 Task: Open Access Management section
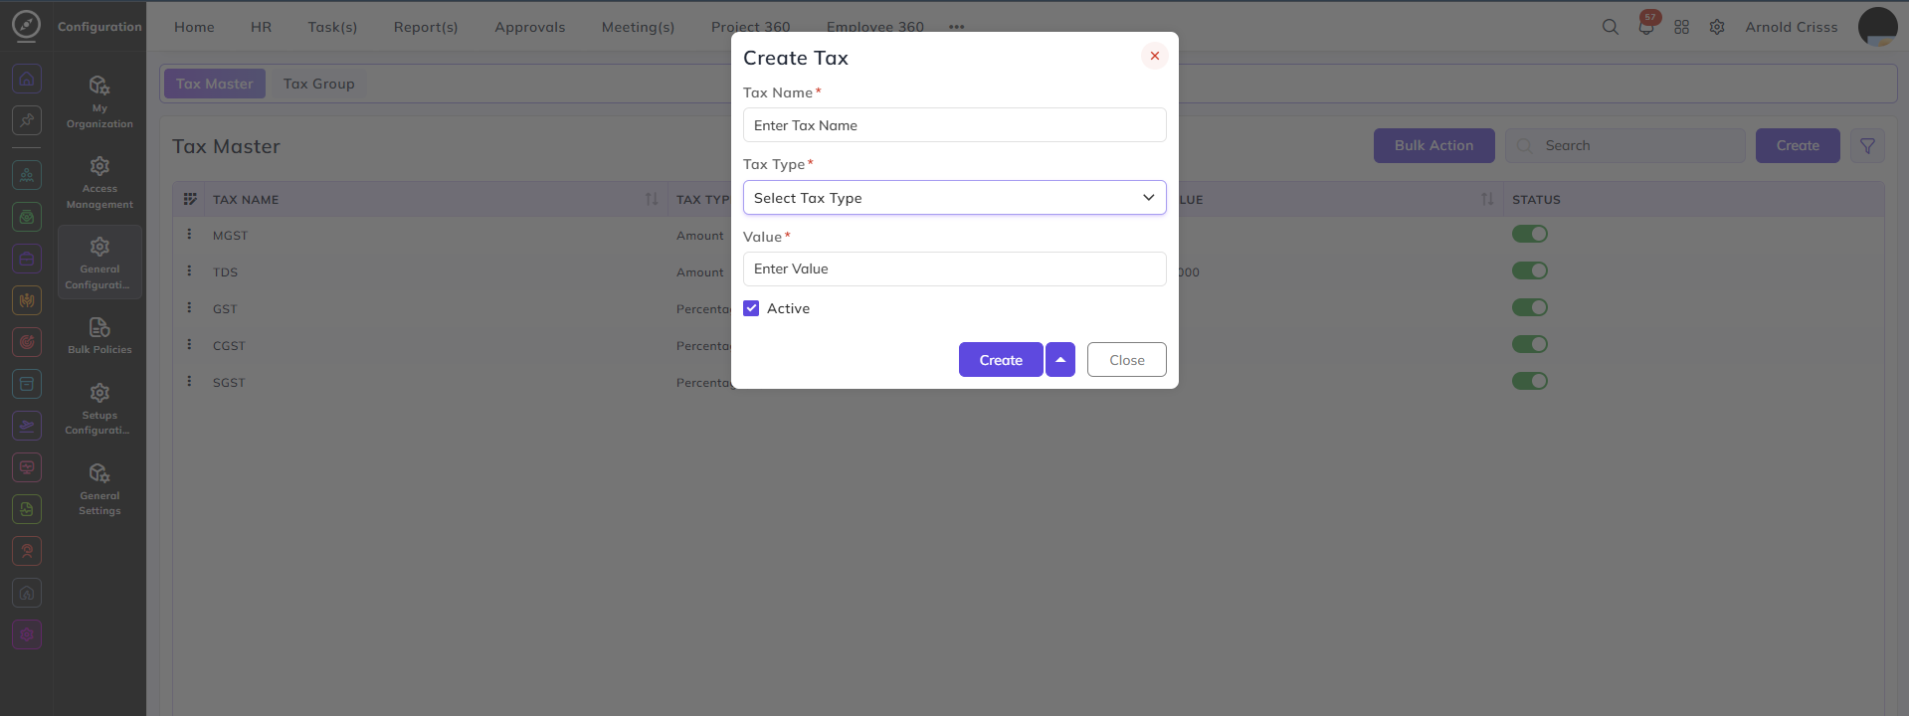pyautogui.click(x=99, y=182)
